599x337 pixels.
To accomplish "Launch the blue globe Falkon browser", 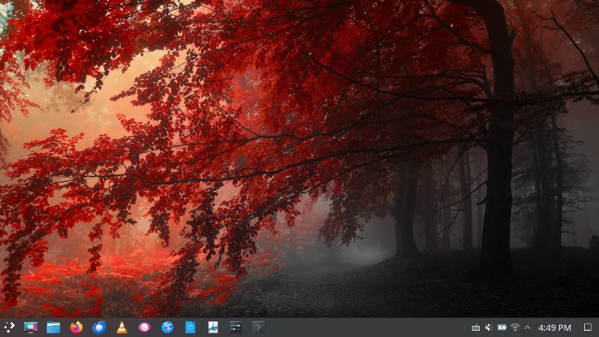I will click(x=167, y=327).
